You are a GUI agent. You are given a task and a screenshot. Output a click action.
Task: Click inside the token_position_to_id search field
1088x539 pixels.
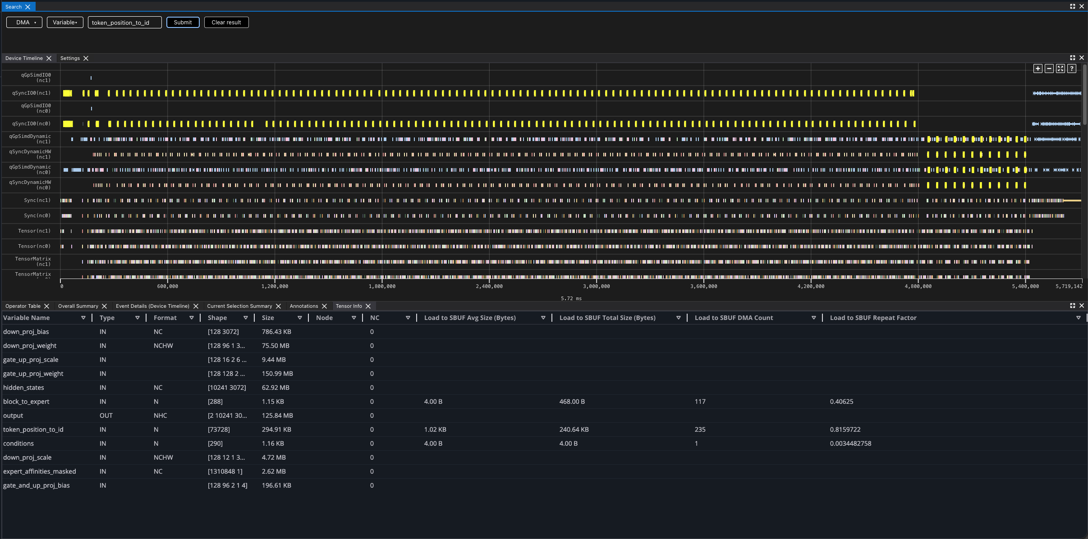coord(124,22)
